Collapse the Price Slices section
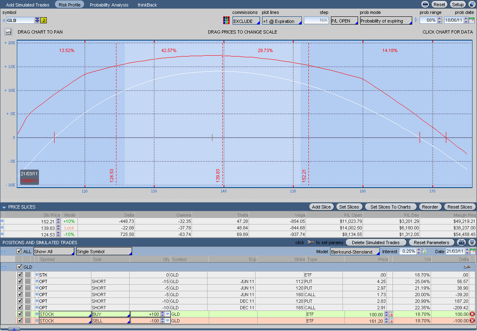This screenshot has height=331, width=477. tap(4, 207)
